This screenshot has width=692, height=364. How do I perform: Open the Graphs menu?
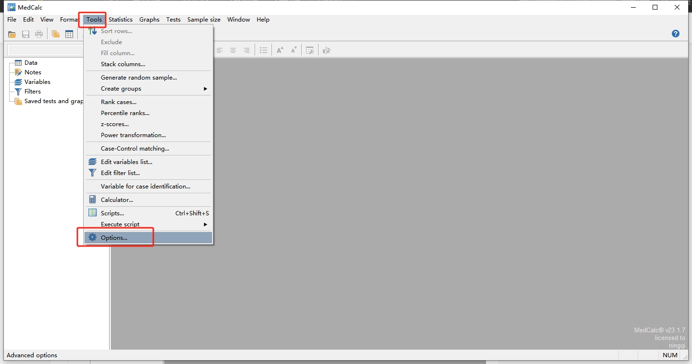pyautogui.click(x=149, y=20)
